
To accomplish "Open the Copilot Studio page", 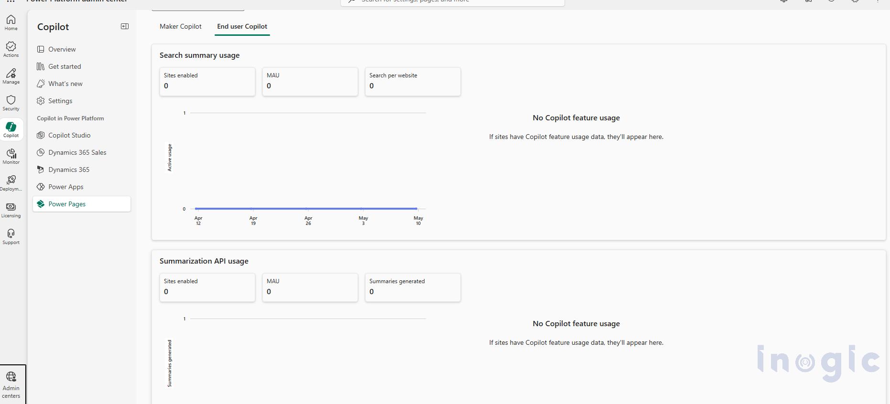I will point(82,135).
